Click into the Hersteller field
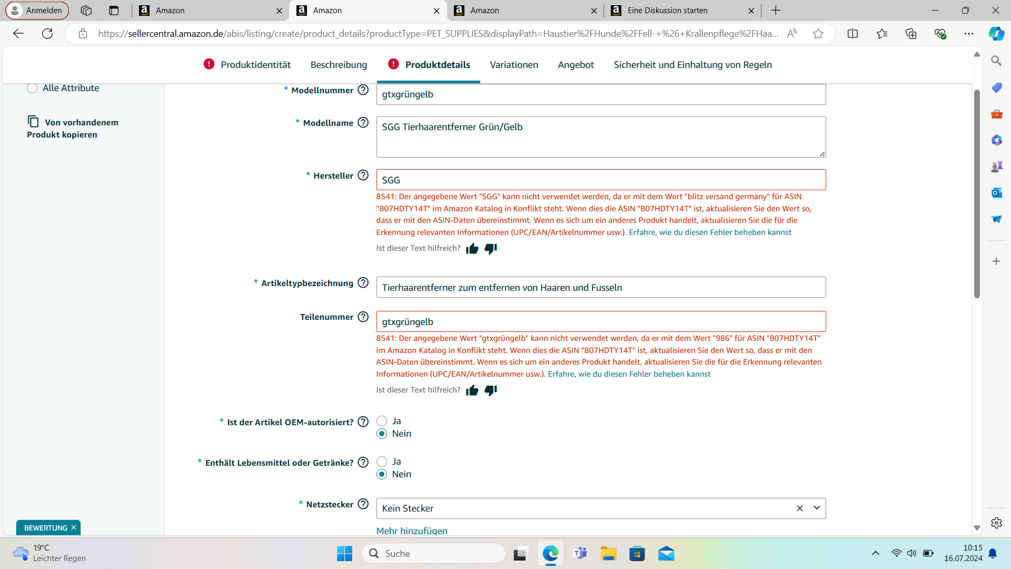This screenshot has height=569, width=1011. 601,180
